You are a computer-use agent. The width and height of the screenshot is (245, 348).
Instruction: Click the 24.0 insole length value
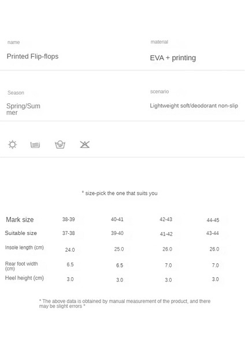pyautogui.click(x=70, y=249)
